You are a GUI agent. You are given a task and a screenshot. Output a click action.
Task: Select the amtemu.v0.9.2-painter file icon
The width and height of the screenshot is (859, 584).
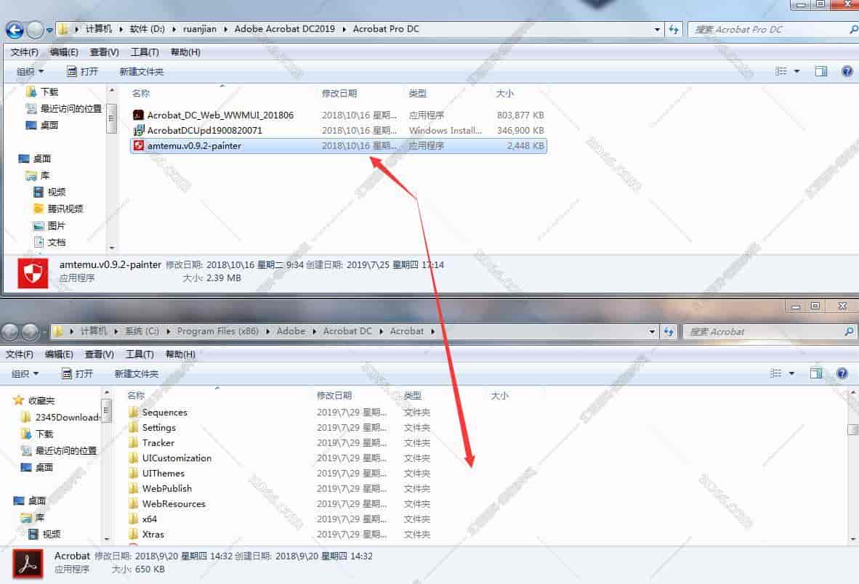[138, 145]
